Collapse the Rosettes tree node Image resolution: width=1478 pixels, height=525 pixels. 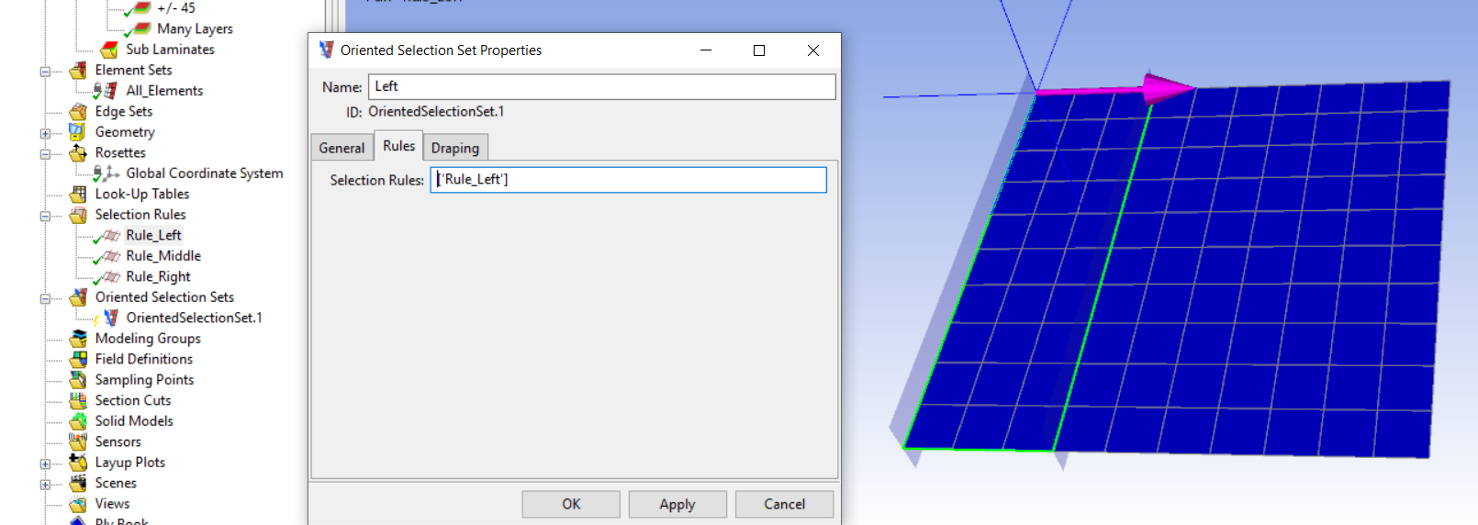point(45,153)
